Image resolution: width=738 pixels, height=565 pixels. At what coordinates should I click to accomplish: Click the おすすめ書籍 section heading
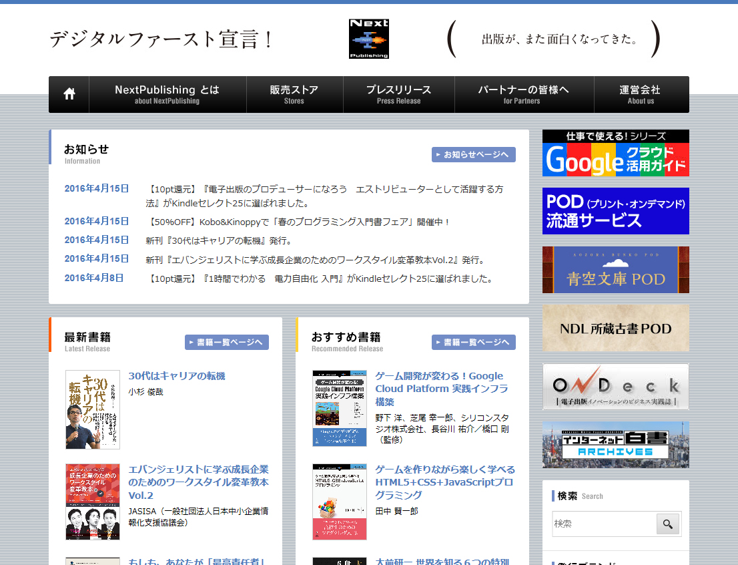pos(346,337)
